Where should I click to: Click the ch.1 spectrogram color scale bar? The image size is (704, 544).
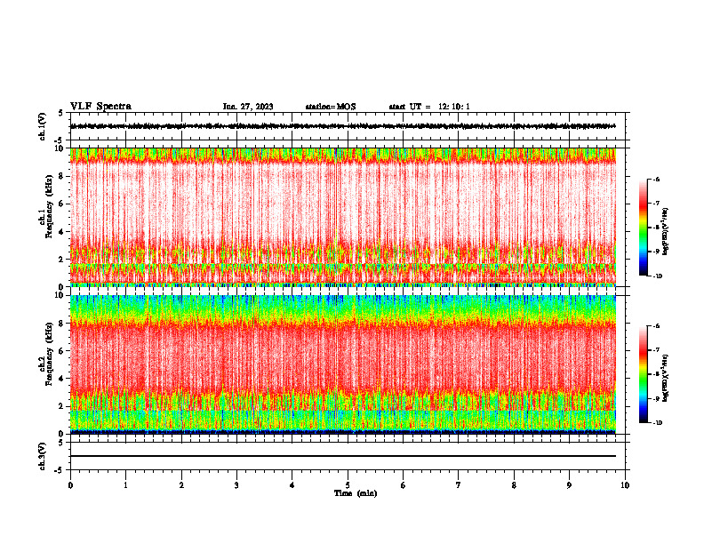pyautogui.click(x=644, y=228)
